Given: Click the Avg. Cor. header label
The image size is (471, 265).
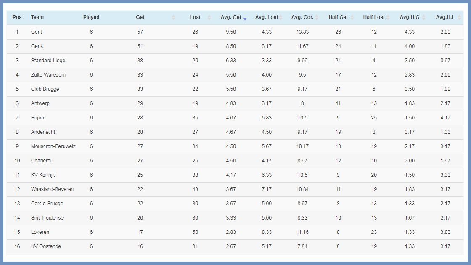Looking at the screenshot, I should click(x=302, y=17).
